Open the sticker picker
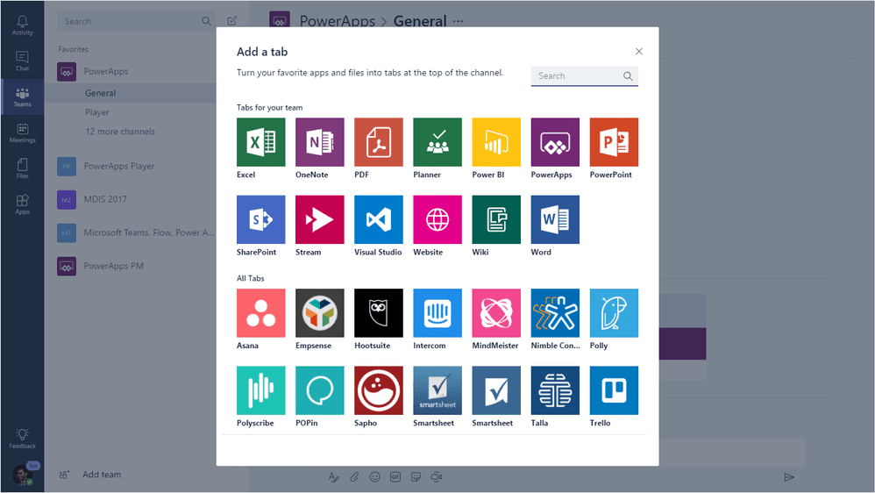The height and width of the screenshot is (493, 875). coord(416,477)
